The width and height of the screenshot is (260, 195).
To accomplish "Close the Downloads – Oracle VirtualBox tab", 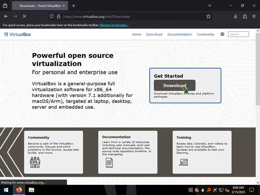I will tap(64, 6).
